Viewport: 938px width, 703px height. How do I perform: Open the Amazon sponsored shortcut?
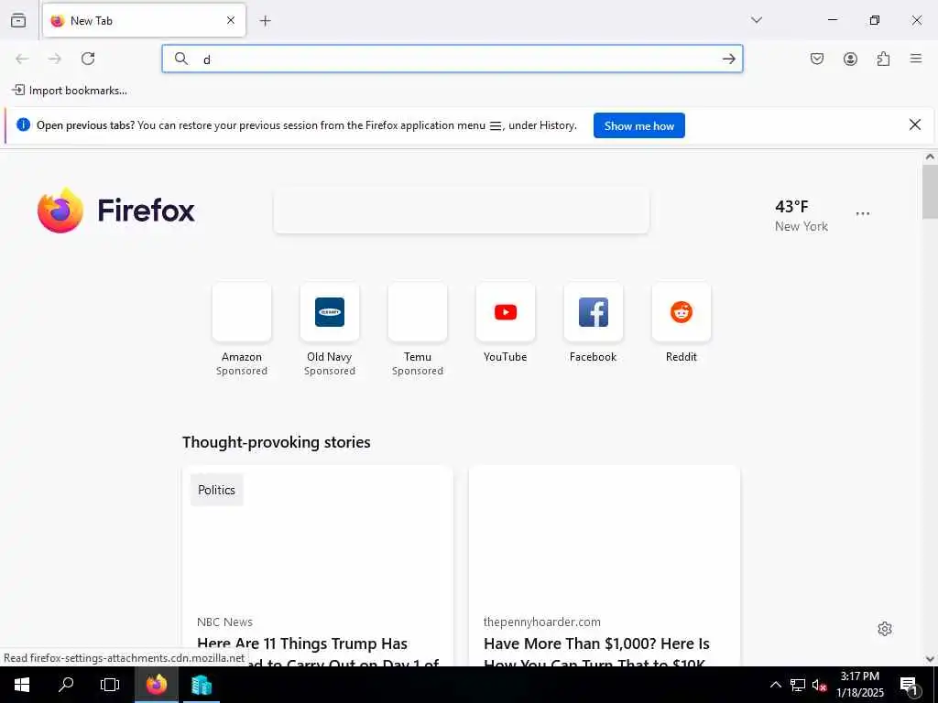pyautogui.click(x=242, y=330)
